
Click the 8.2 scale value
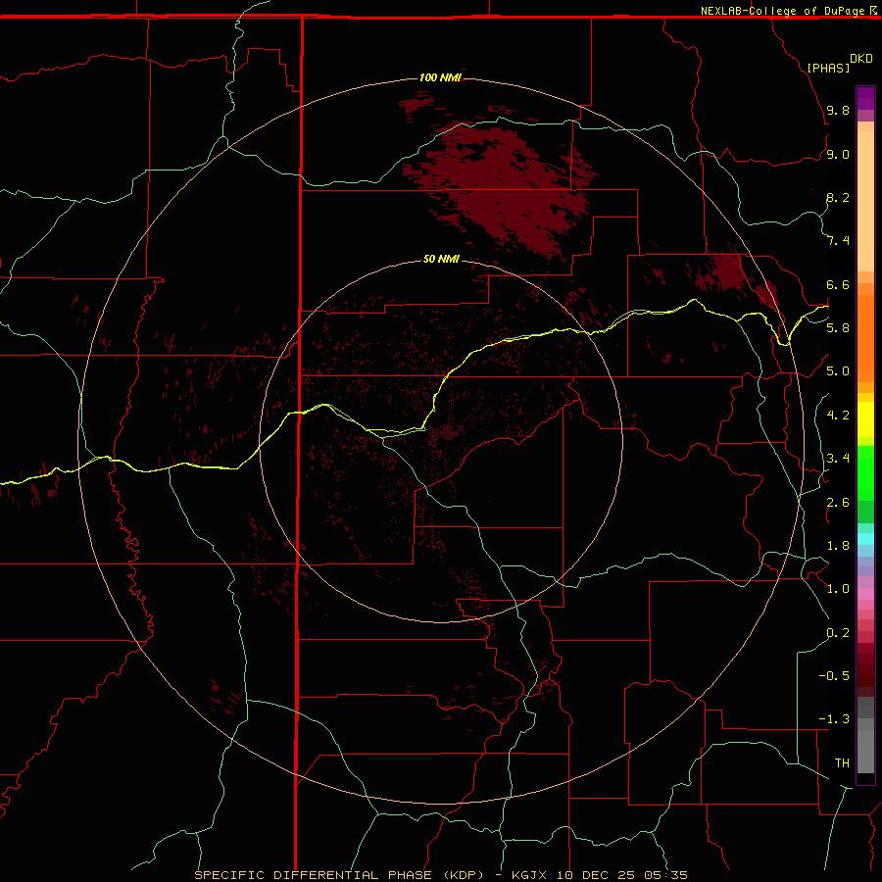coord(838,197)
